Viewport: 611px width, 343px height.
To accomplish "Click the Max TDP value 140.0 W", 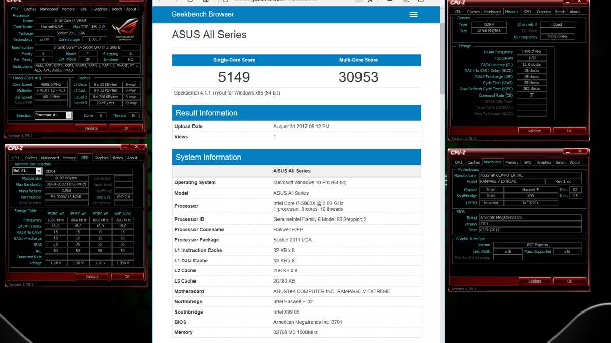I will (x=99, y=26).
